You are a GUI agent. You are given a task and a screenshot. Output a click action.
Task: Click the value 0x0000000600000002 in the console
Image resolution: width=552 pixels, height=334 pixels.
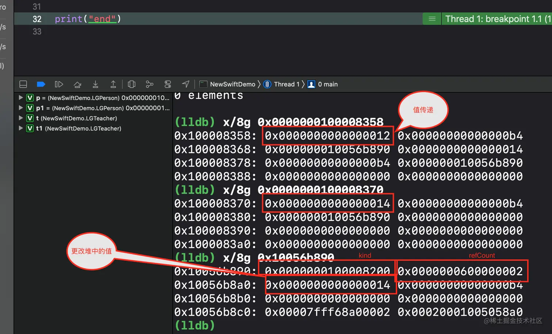[x=460, y=271]
